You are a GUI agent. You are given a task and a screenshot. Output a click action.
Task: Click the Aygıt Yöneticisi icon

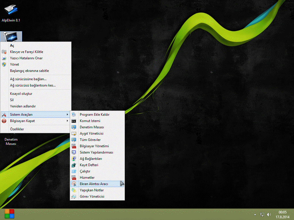(74, 133)
